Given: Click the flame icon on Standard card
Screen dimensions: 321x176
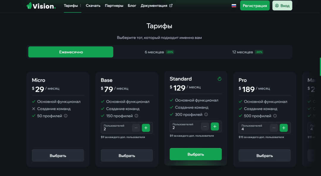Looking at the screenshot, I should click(x=219, y=79).
